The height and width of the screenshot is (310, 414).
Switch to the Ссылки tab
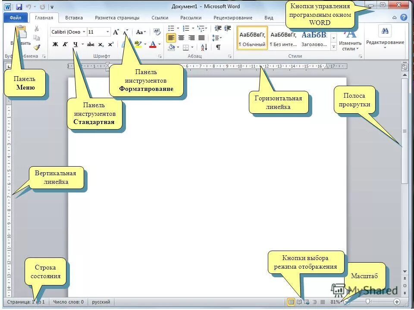pos(160,18)
